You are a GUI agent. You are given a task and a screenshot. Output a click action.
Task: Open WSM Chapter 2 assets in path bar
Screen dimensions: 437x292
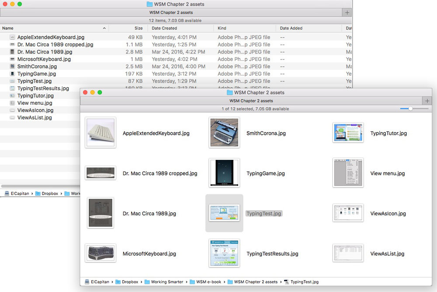(x=253, y=281)
